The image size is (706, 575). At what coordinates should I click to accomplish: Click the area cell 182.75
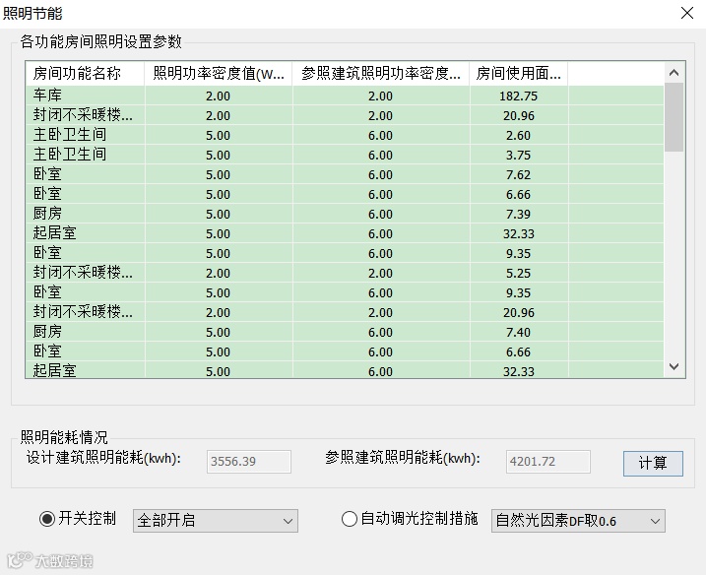pyautogui.click(x=519, y=96)
